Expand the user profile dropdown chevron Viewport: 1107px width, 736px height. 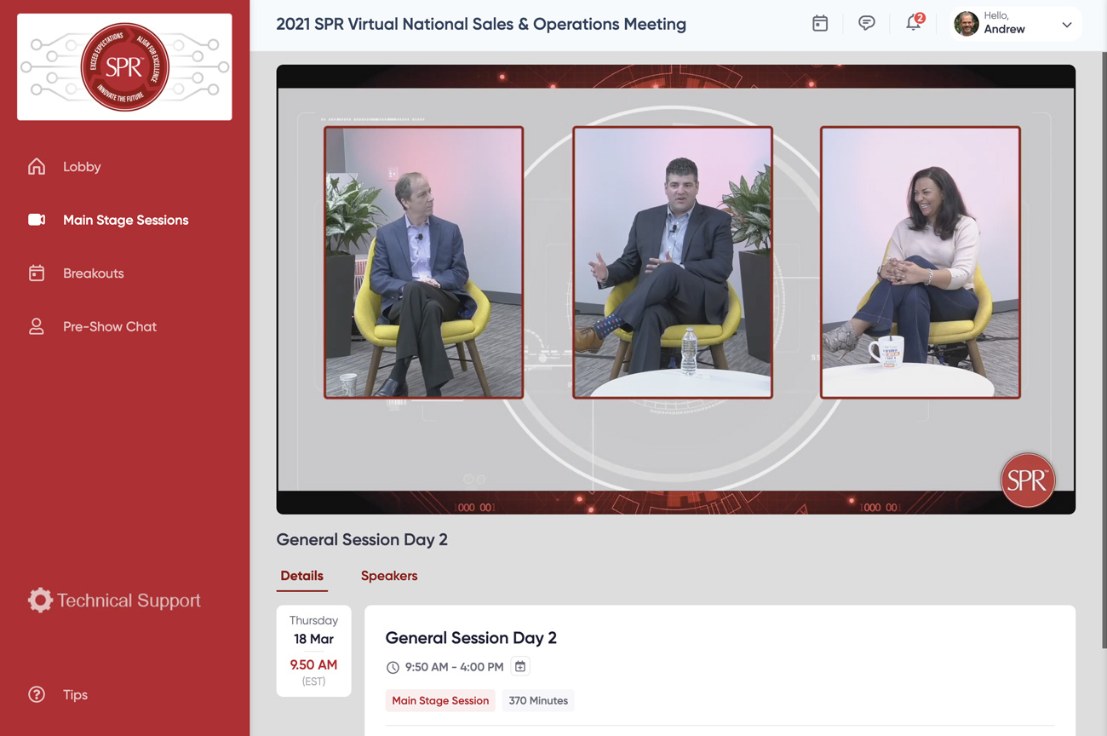click(1067, 25)
